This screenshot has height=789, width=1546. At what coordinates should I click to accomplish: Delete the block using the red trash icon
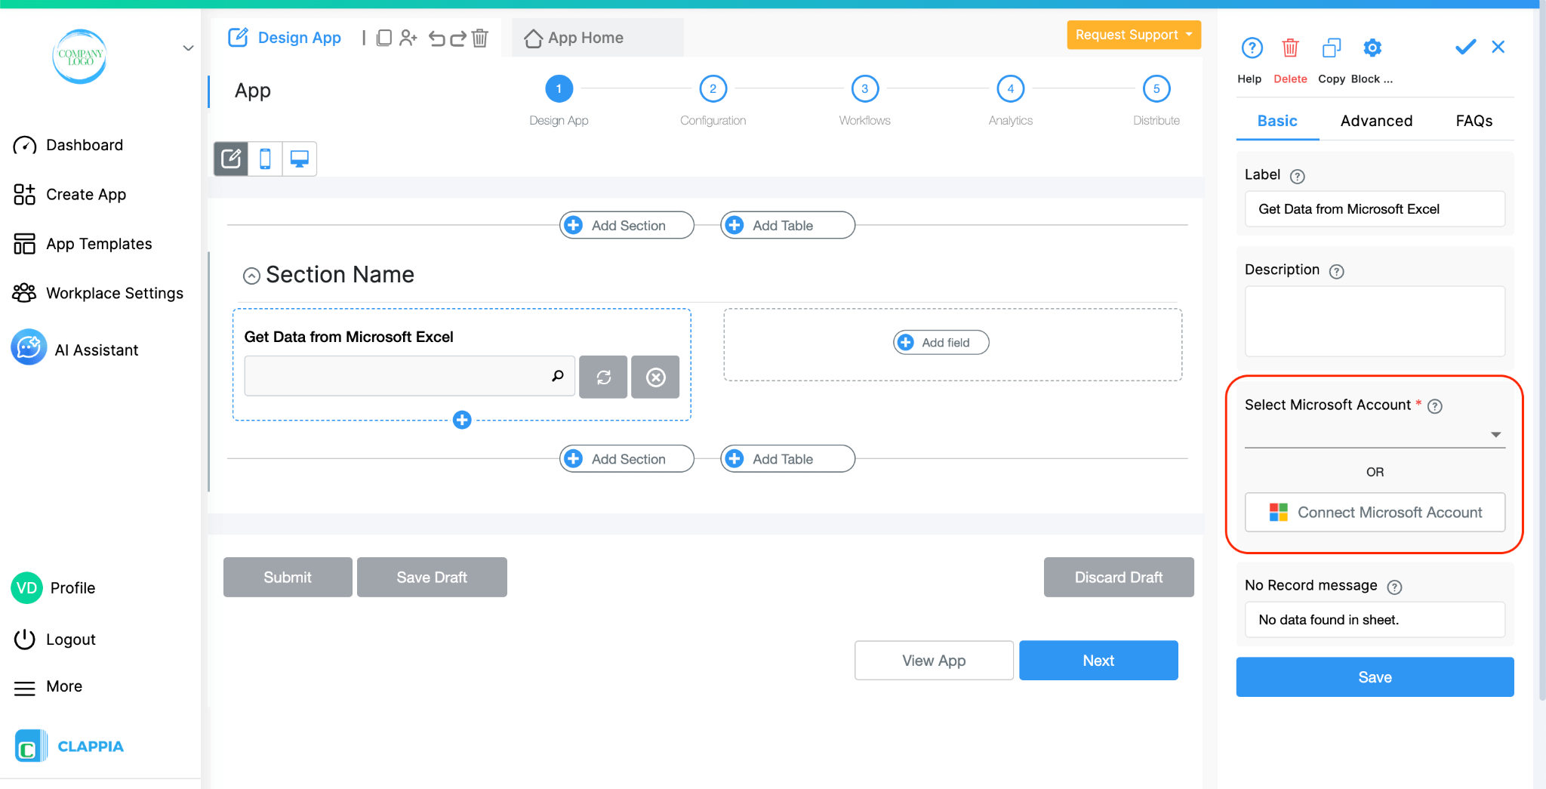click(x=1290, y=48)
